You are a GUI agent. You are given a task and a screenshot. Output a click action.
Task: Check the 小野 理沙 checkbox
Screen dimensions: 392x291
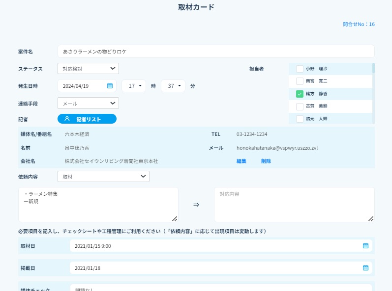tap(300, 69)
